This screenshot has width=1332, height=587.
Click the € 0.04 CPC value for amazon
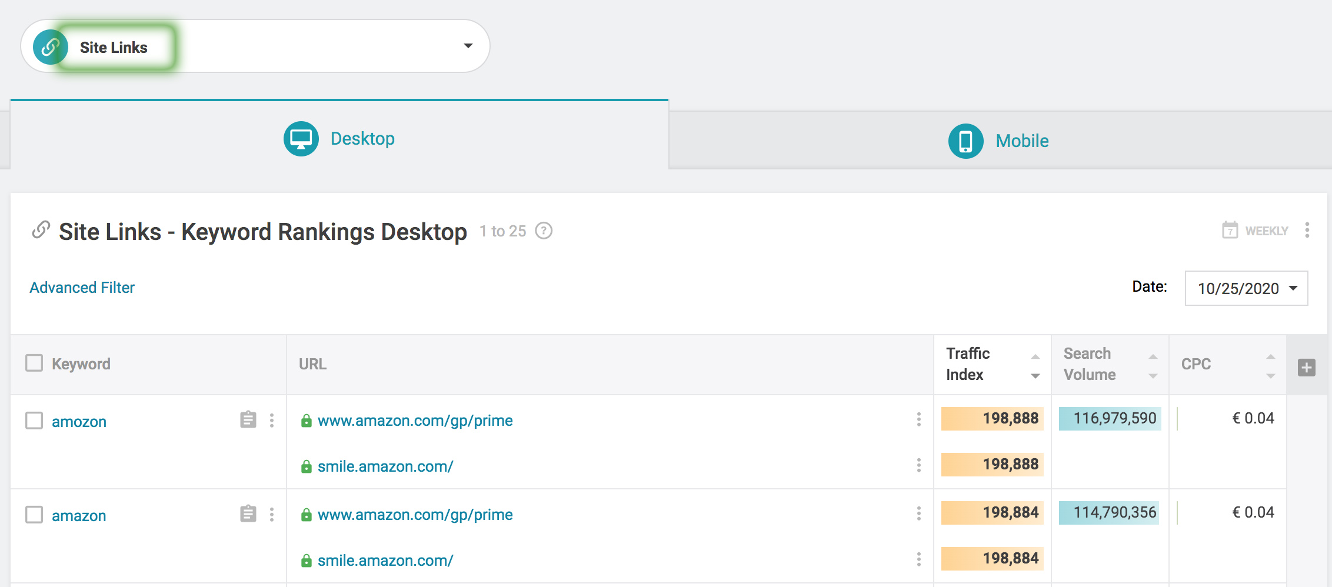(x=1253, y=512)
